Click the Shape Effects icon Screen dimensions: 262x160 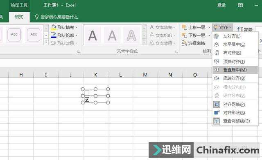click(x=53, y=43)
